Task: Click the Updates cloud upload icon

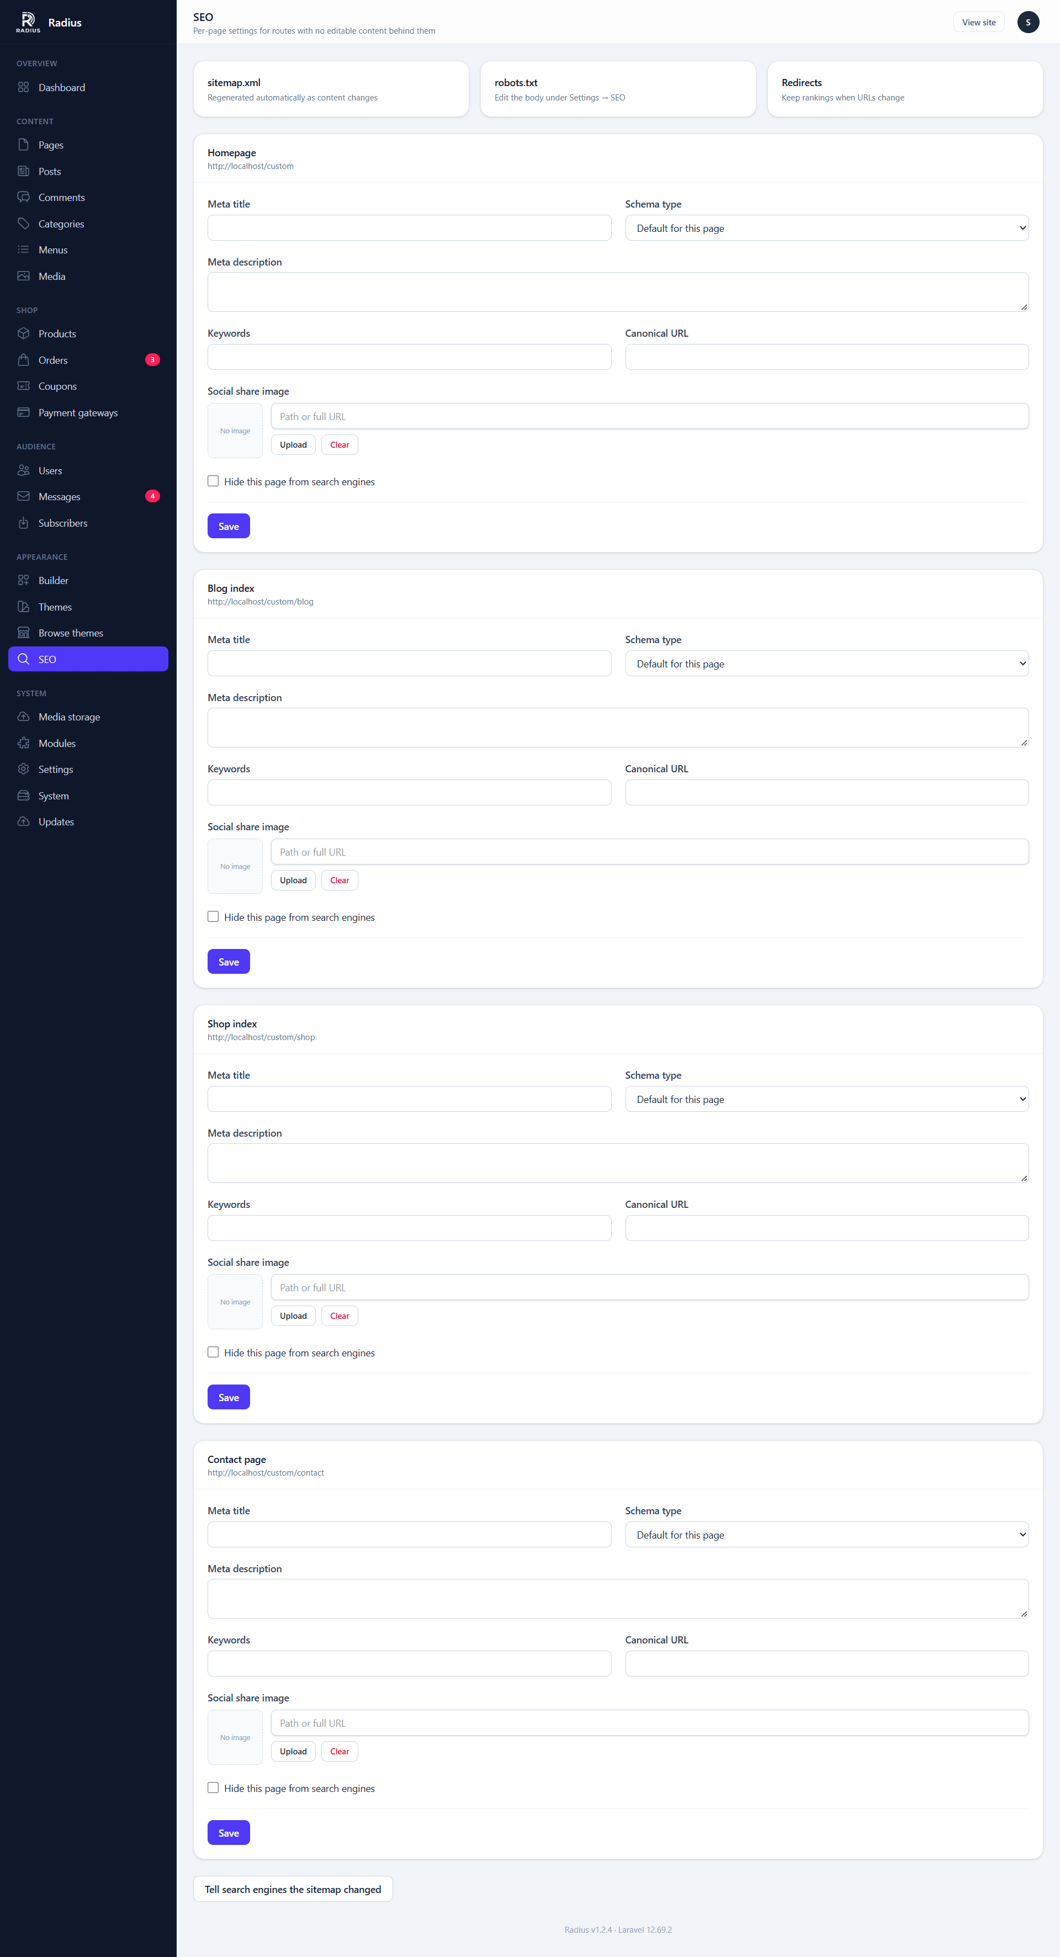Action: pyautogui.click(x=24, y=821)
